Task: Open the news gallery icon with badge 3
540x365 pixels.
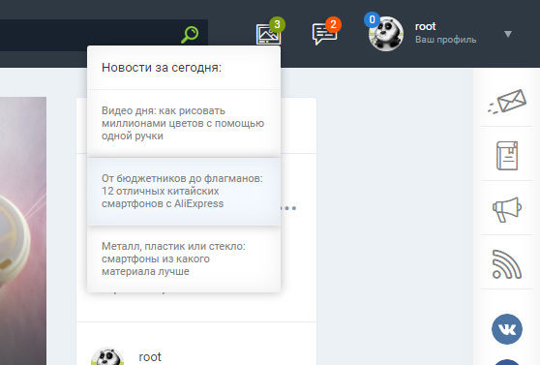Action: [x=269, y=34]
